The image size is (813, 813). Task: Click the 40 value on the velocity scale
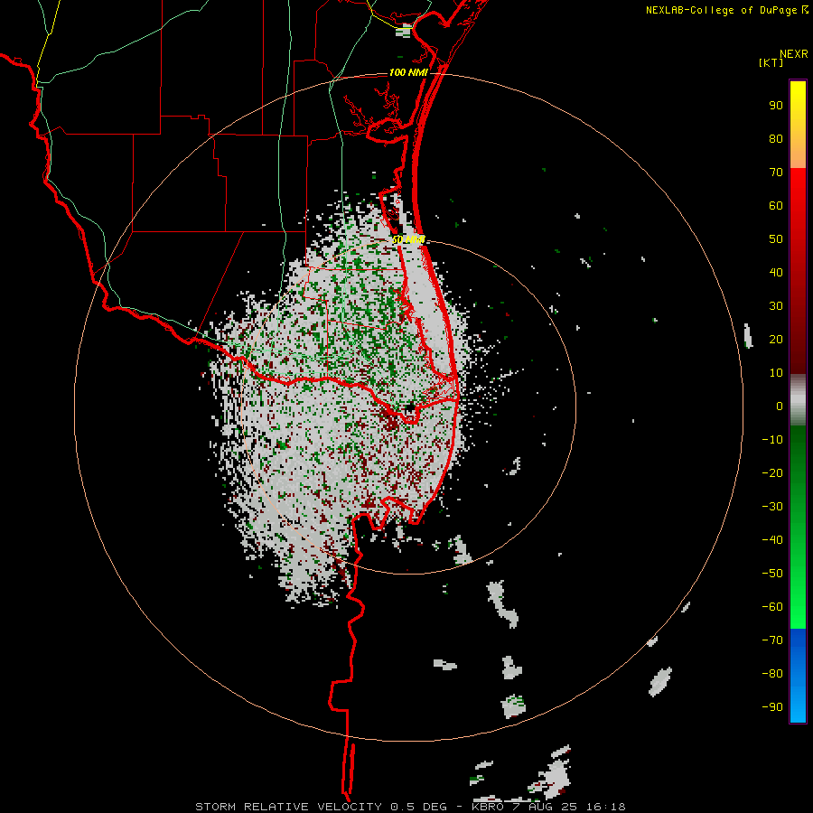pyautogui.click(x=776, y=272)
